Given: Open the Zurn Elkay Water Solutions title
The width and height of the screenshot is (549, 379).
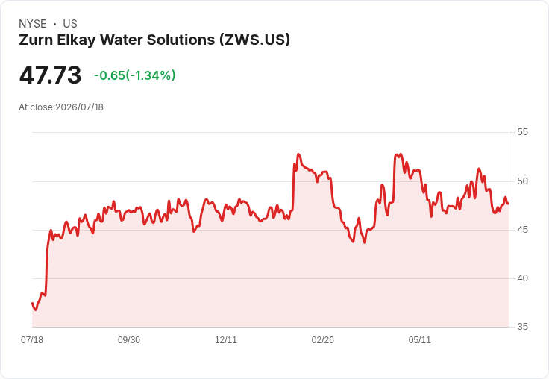Looking at the screenshot, I should point(154,40).
